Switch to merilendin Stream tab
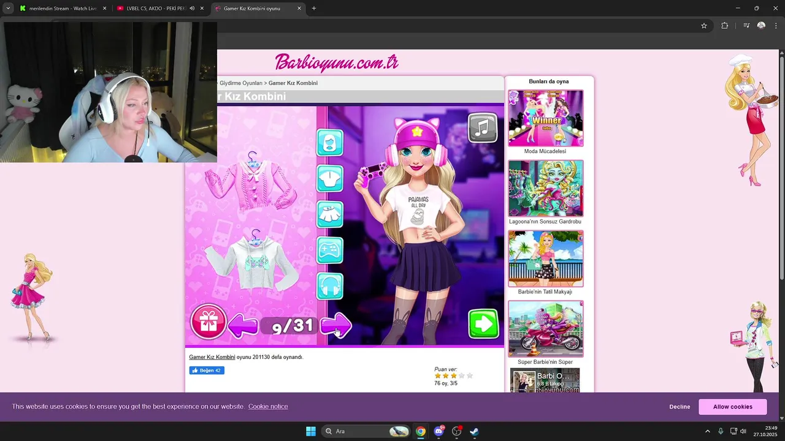This screenshot has width=785, height=441. point(63,9)
